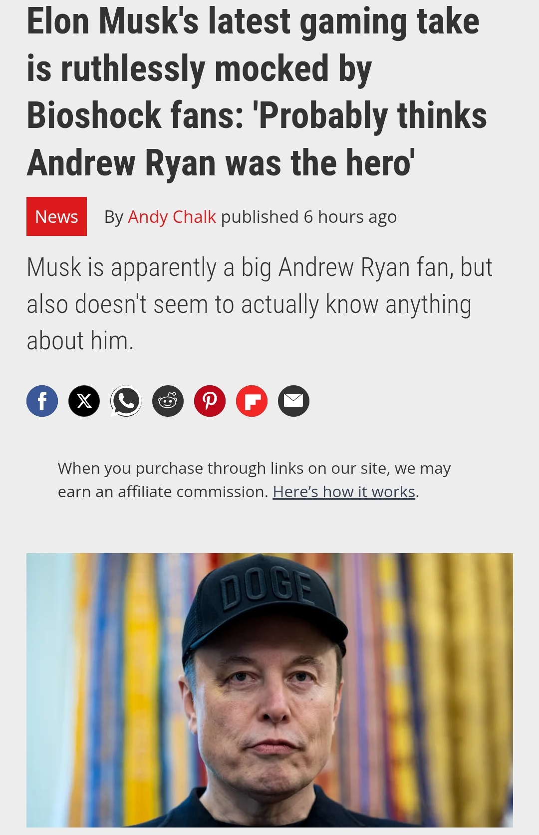
Task: Select the 'published 6 hours ago' timestamp
Action: tap(309, 217)
